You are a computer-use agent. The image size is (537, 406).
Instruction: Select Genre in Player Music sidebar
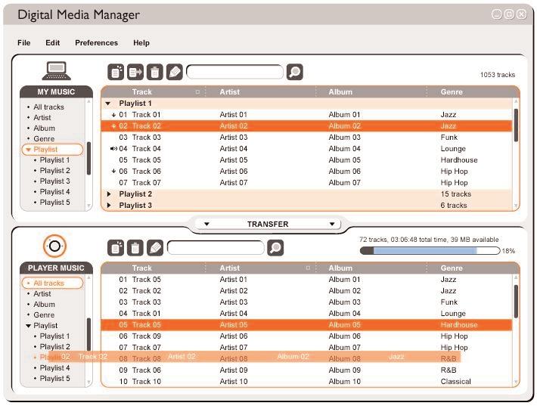click(x=44, y=315)
